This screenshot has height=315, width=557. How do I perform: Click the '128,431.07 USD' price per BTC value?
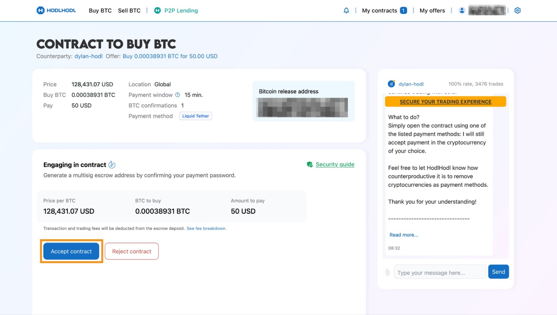point(69,211)
